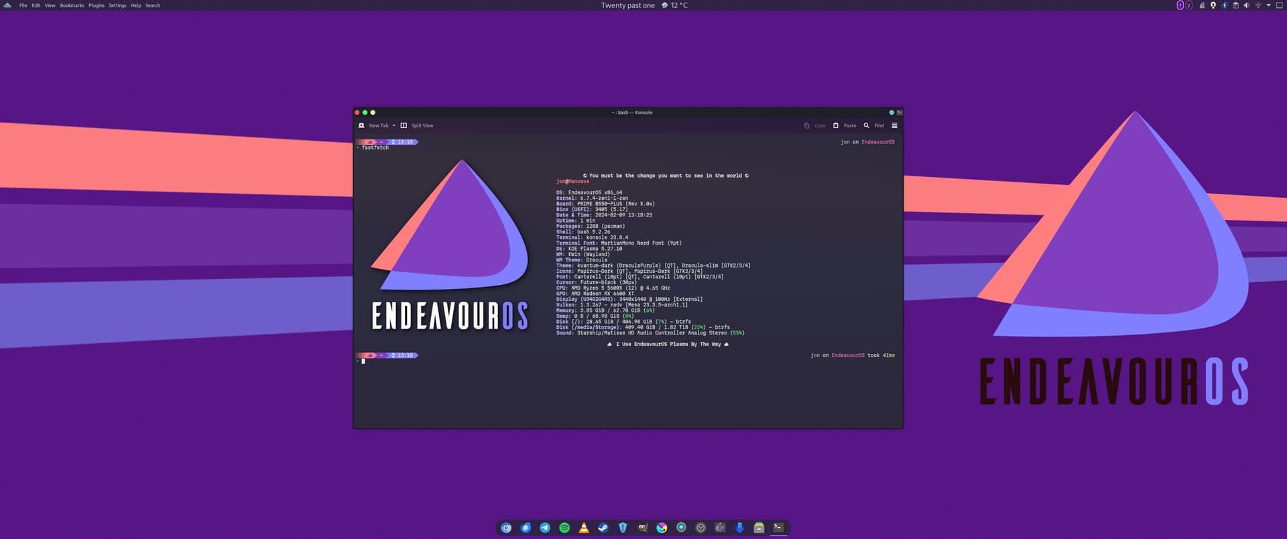Screen dimensions: 1287x539
Task: Click the blue circular tray icon
Action: coord(1224,5)
